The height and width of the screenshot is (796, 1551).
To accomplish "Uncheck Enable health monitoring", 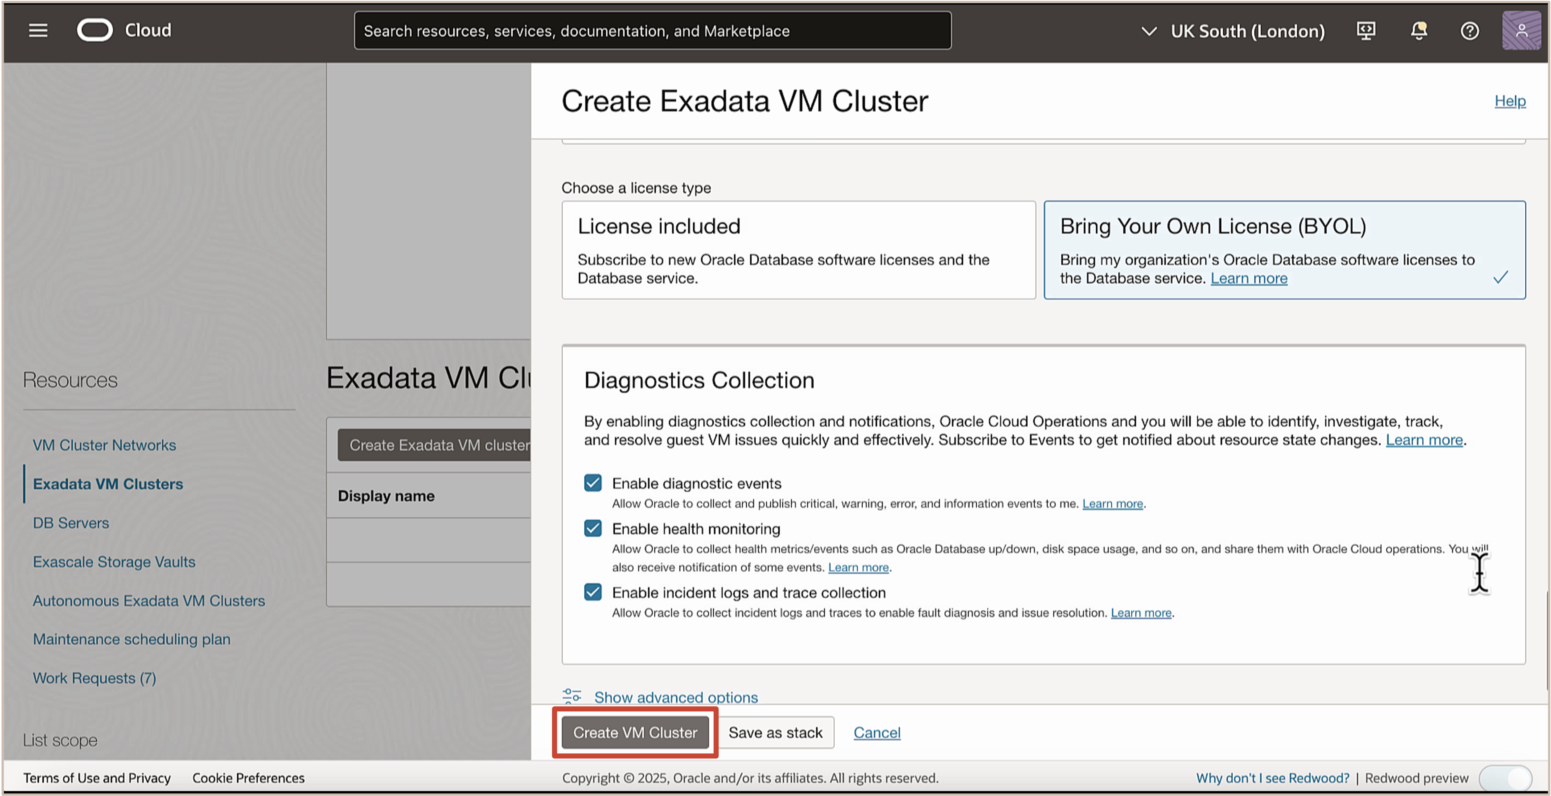I will click(592, 528).
